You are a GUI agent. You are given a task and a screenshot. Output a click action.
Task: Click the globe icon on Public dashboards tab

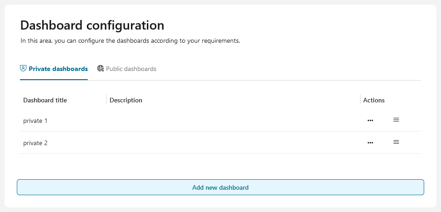click(x=100, y=69)
